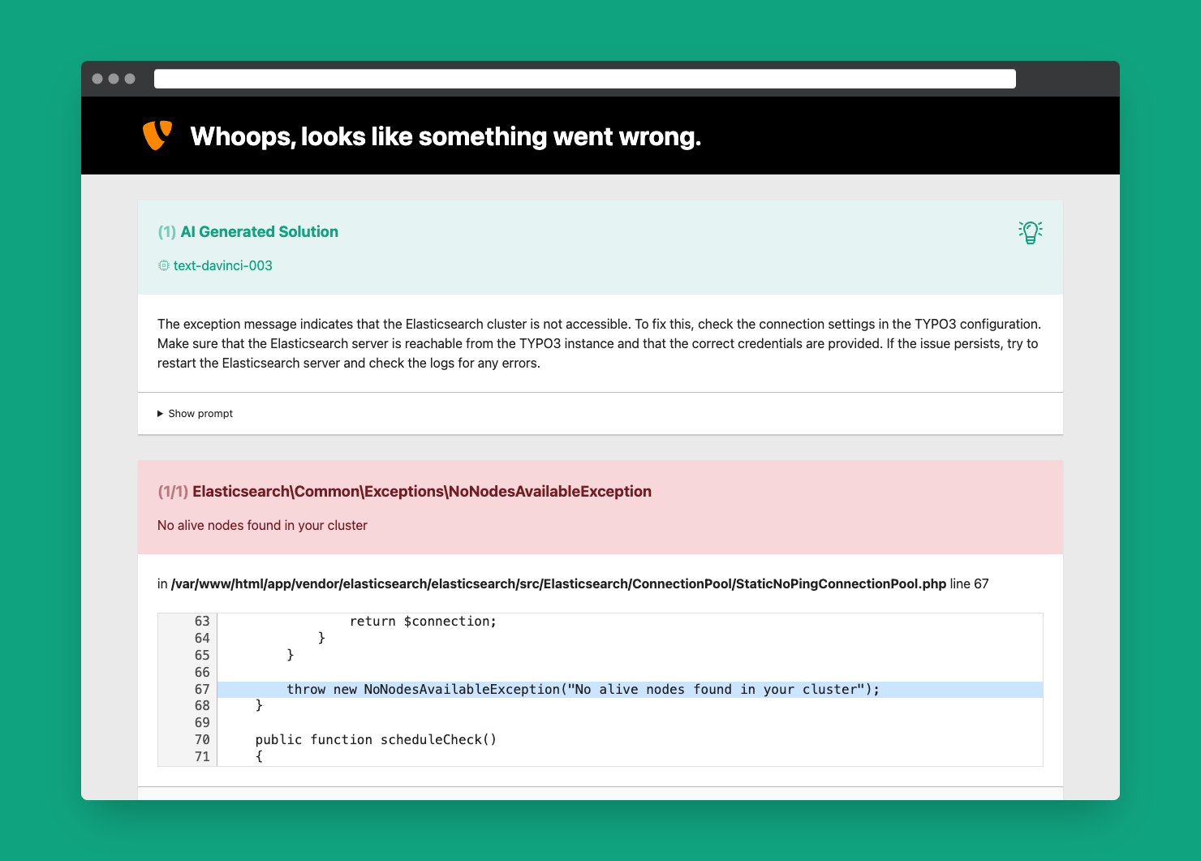
Task: Click the lightbulb icon in AI solution panel
Action: pyautogui.click(x=1031, y=232)
